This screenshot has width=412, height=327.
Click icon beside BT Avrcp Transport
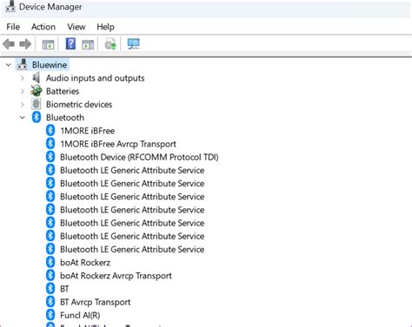pos(50,302)
